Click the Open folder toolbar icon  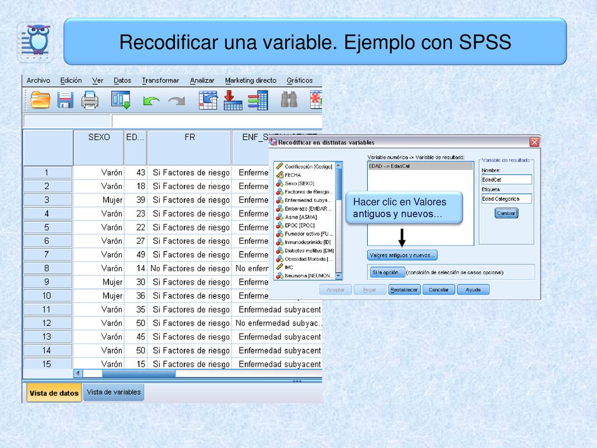click(40, 100)
